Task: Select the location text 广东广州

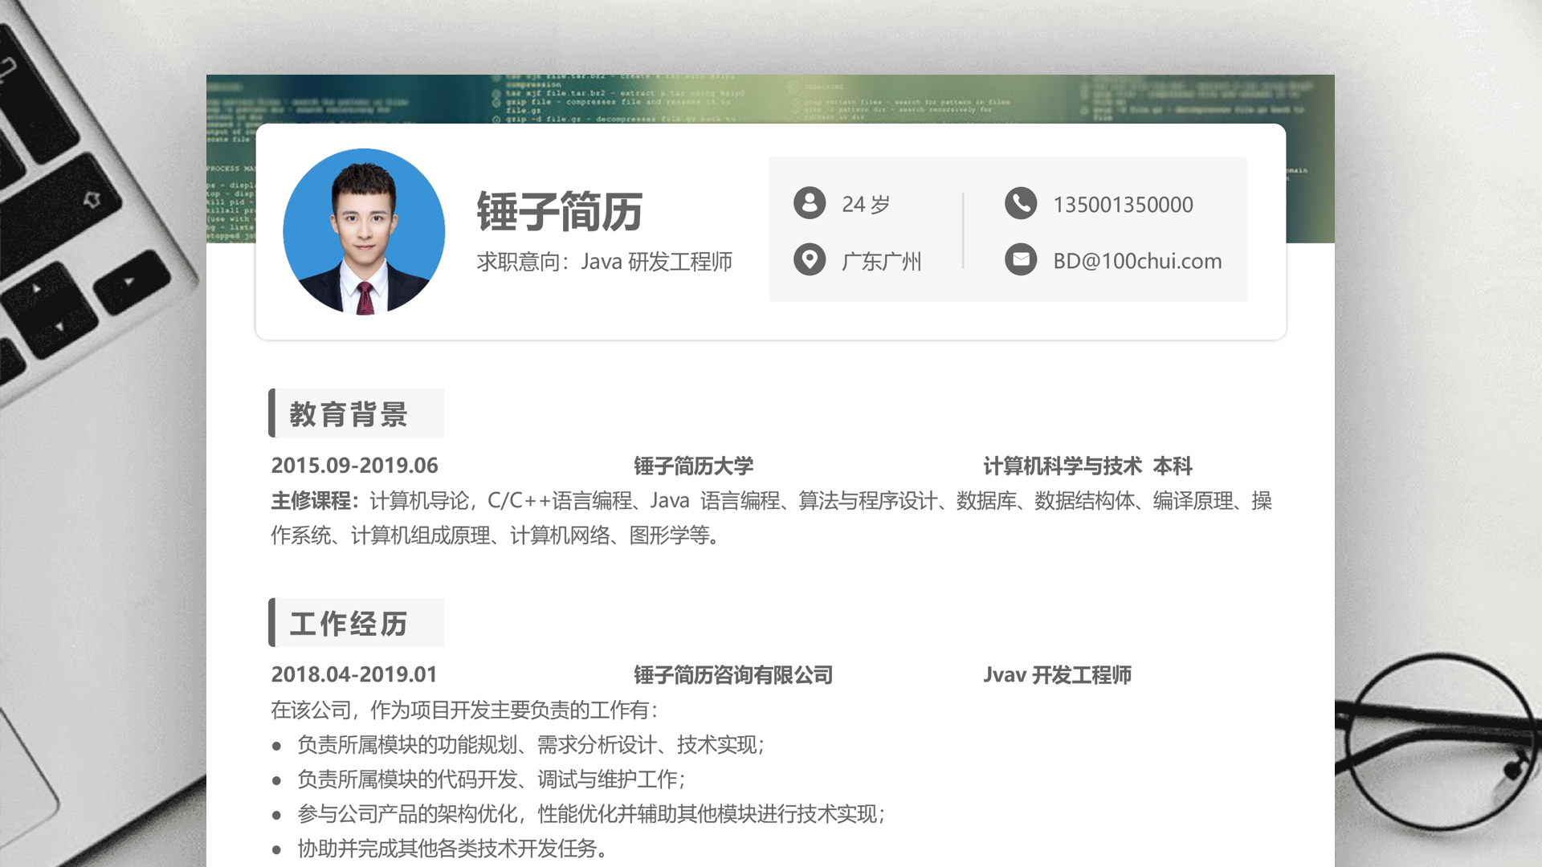Action: pos(881,262)
